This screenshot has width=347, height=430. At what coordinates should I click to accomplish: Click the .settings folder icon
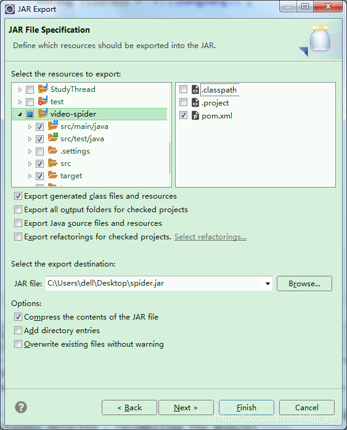[52, 151]
